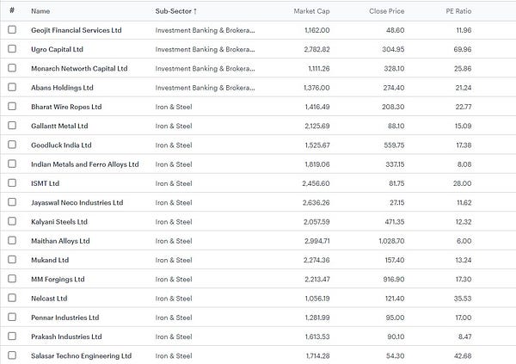This screenshot has height=364, width=516.
Task: Click PE ratio value 8.08
Action: [x=464, y=164]
